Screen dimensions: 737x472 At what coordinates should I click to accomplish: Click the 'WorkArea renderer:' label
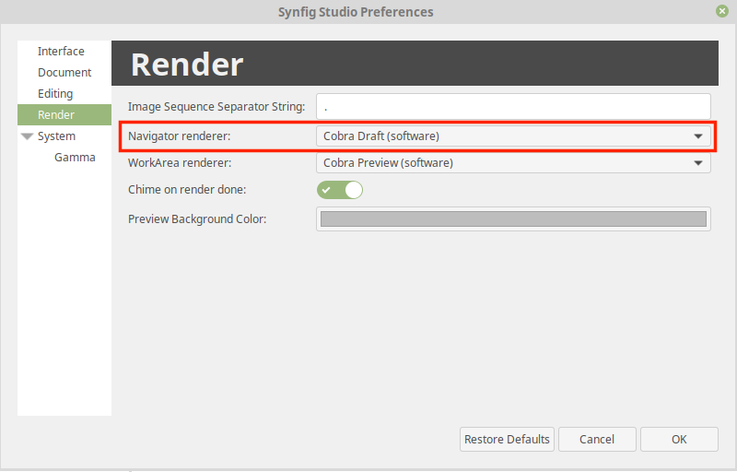click(180, 163)
